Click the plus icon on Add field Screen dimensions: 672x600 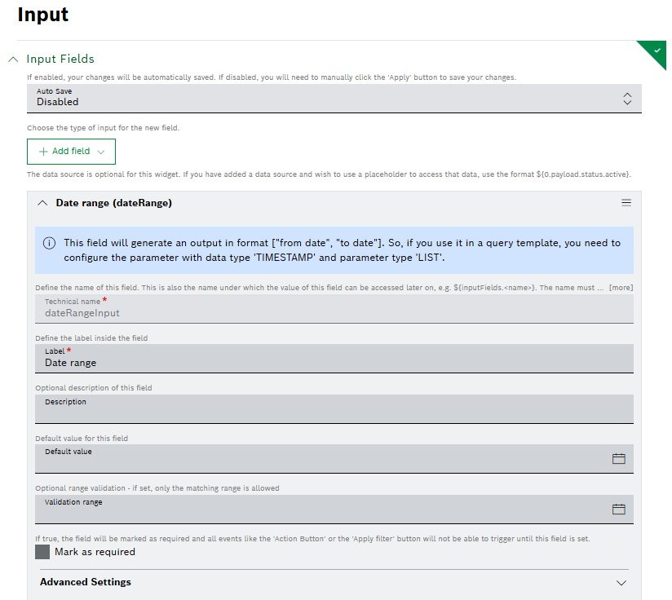click(43, 152)
